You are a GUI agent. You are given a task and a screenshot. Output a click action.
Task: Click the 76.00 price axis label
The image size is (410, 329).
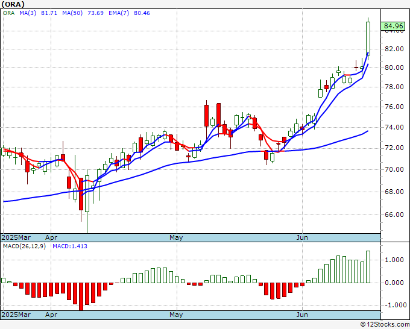394,107
